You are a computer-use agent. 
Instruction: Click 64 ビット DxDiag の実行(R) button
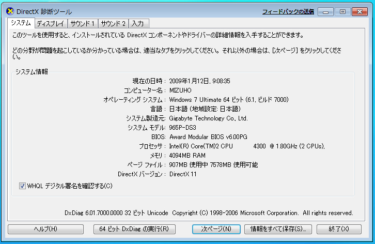[x=134, y=228]
